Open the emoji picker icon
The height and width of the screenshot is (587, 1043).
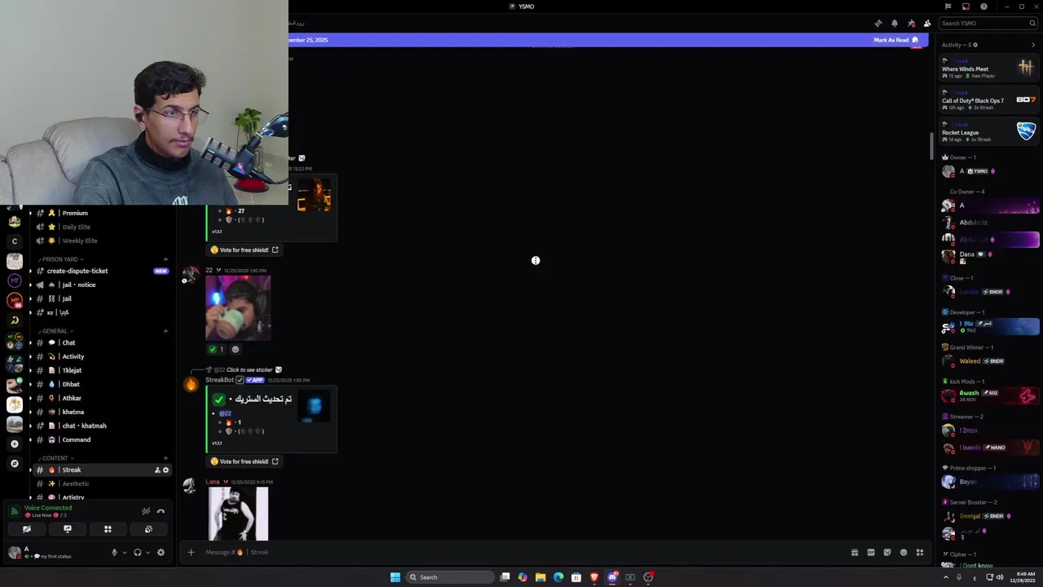click(904, 552)
